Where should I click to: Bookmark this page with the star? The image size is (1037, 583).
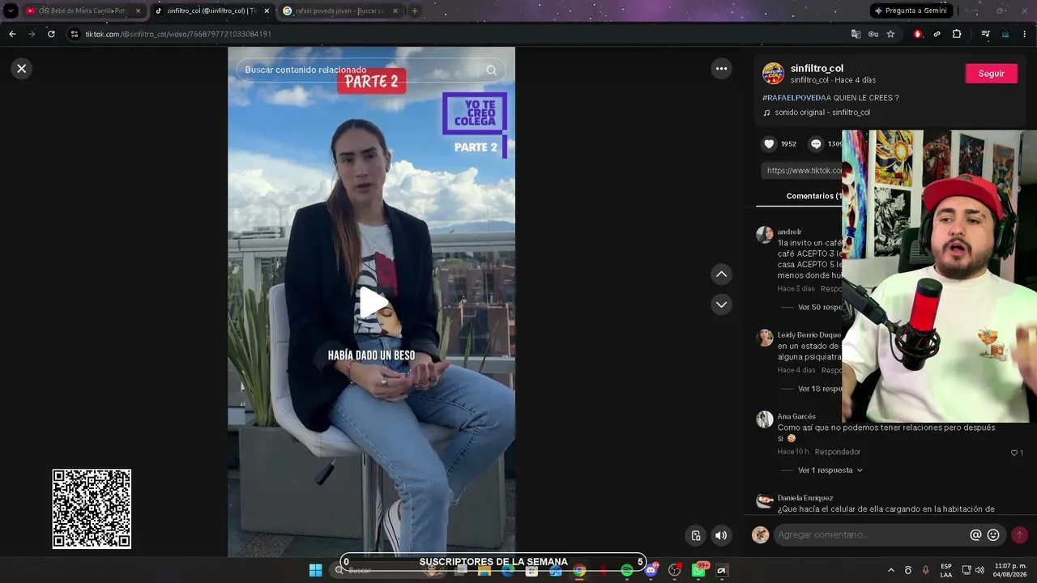click(890, 34)
